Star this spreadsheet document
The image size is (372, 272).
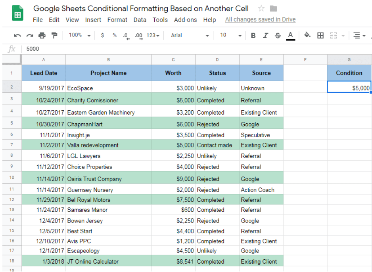coord(261,9)
